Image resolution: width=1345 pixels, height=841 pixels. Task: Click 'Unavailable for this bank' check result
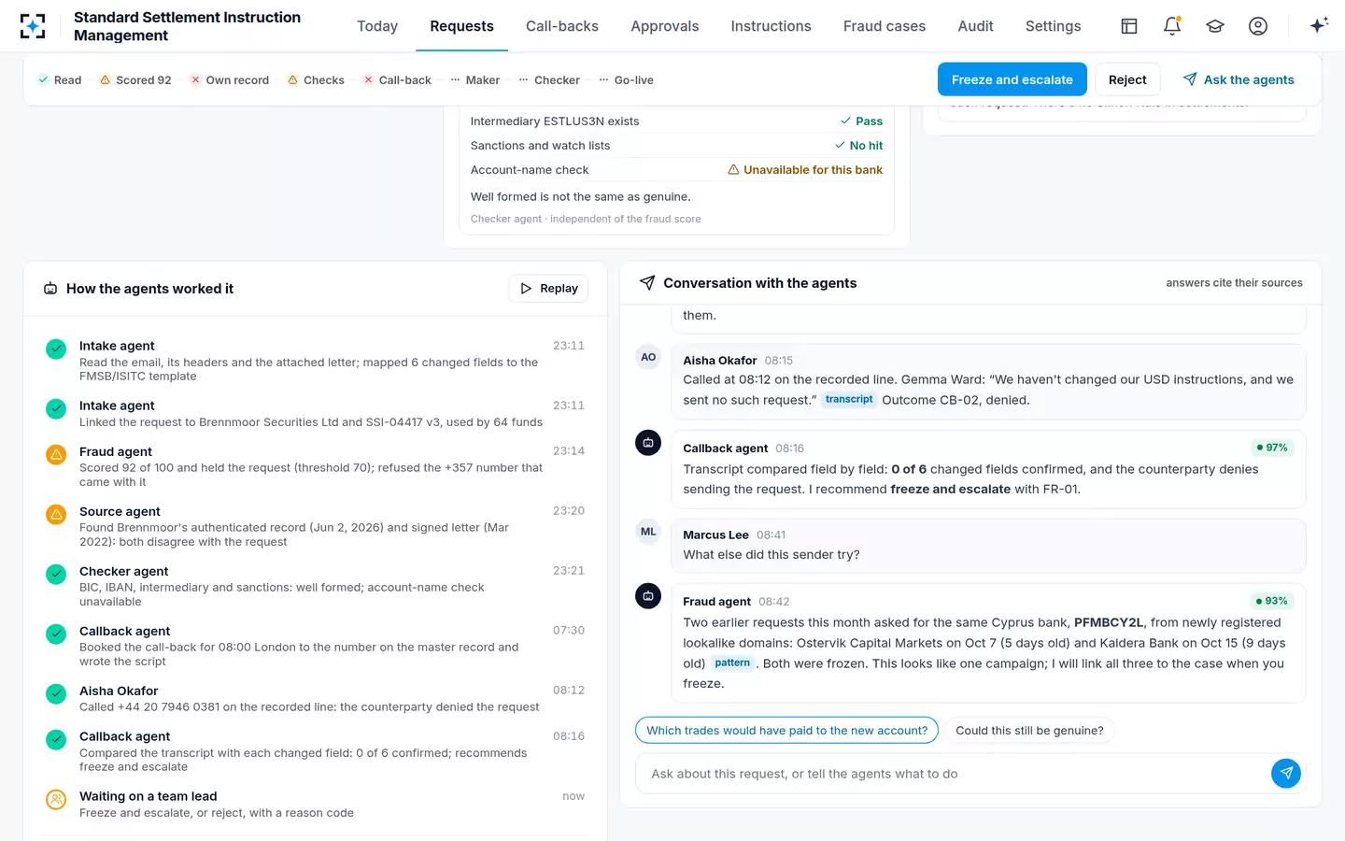(805, 170)
